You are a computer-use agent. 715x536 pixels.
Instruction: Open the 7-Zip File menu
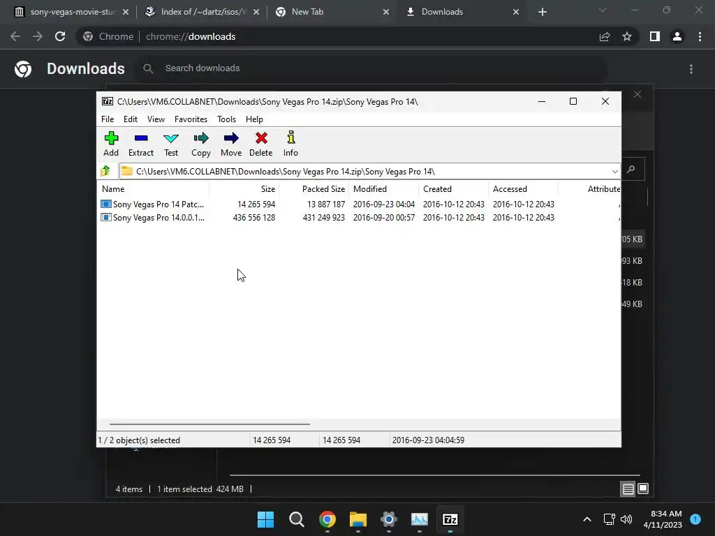(x=108, y=119)
